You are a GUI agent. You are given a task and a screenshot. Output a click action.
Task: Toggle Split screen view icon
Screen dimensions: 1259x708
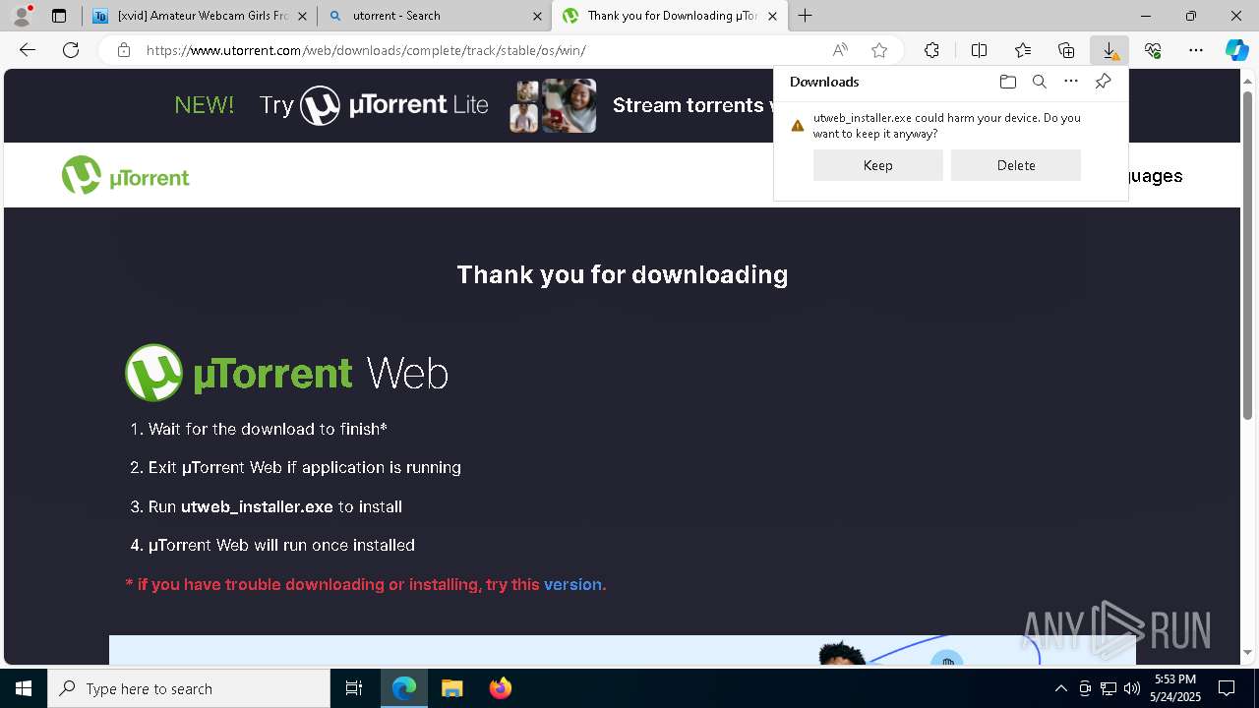click(x=979, y=50)
